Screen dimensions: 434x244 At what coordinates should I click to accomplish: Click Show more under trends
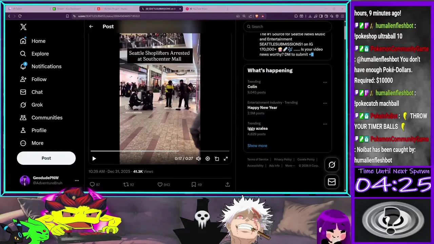click(x=257, y=146)
